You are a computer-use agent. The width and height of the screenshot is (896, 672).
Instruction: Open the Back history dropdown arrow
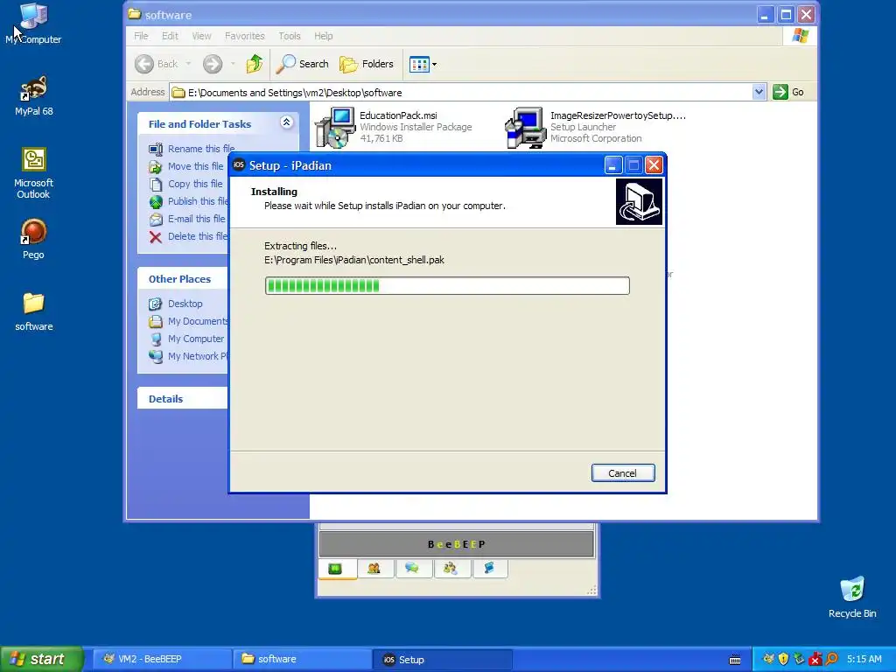188,64
